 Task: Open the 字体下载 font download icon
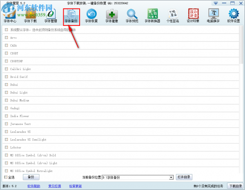pos(30,16)
